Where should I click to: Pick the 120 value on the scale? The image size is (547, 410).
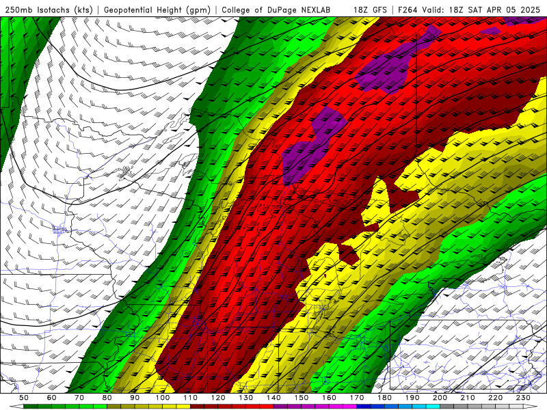coord(218,398)
